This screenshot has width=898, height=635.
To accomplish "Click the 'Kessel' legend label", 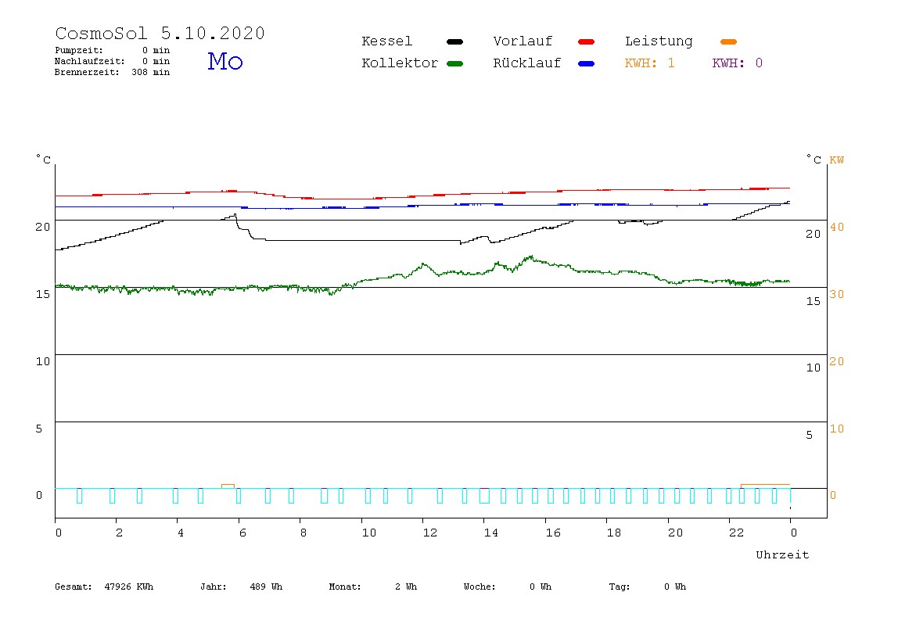I will pos(387,41).
